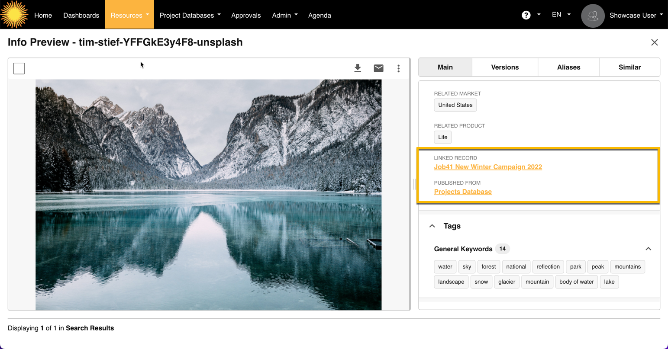Collapse the Tags section chevron
This screenshot has width=668, height=349.
point(432,226)
